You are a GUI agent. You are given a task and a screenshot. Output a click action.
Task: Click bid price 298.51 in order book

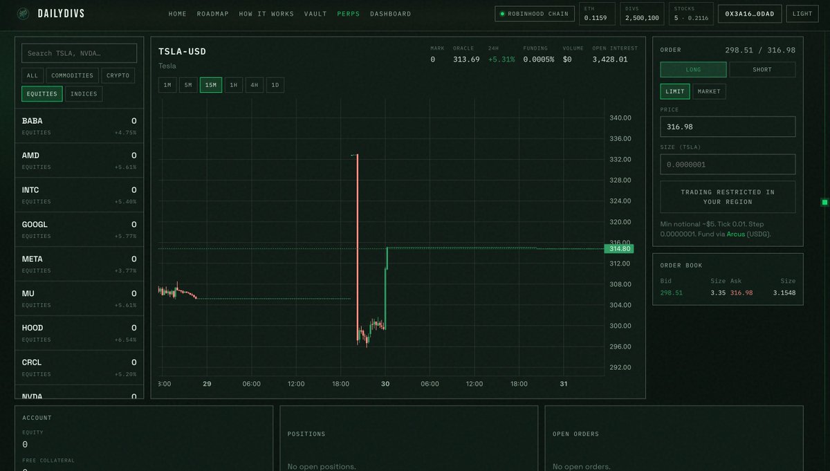click(671, 293)
